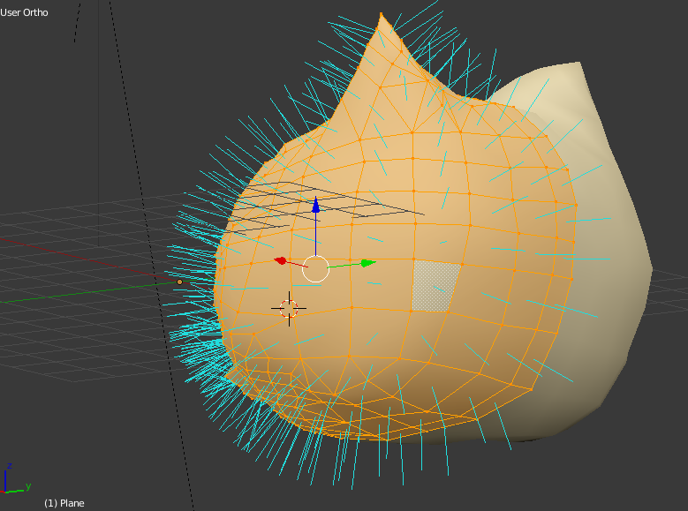Click the XYZ axis orientation indicator
The width and height of the screenshot is (688, 511).
pyautogui.click(x=16, y=479)
